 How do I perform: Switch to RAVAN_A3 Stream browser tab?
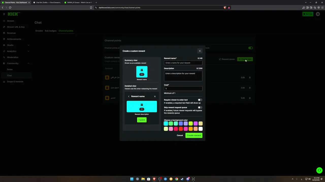point(78,3)
